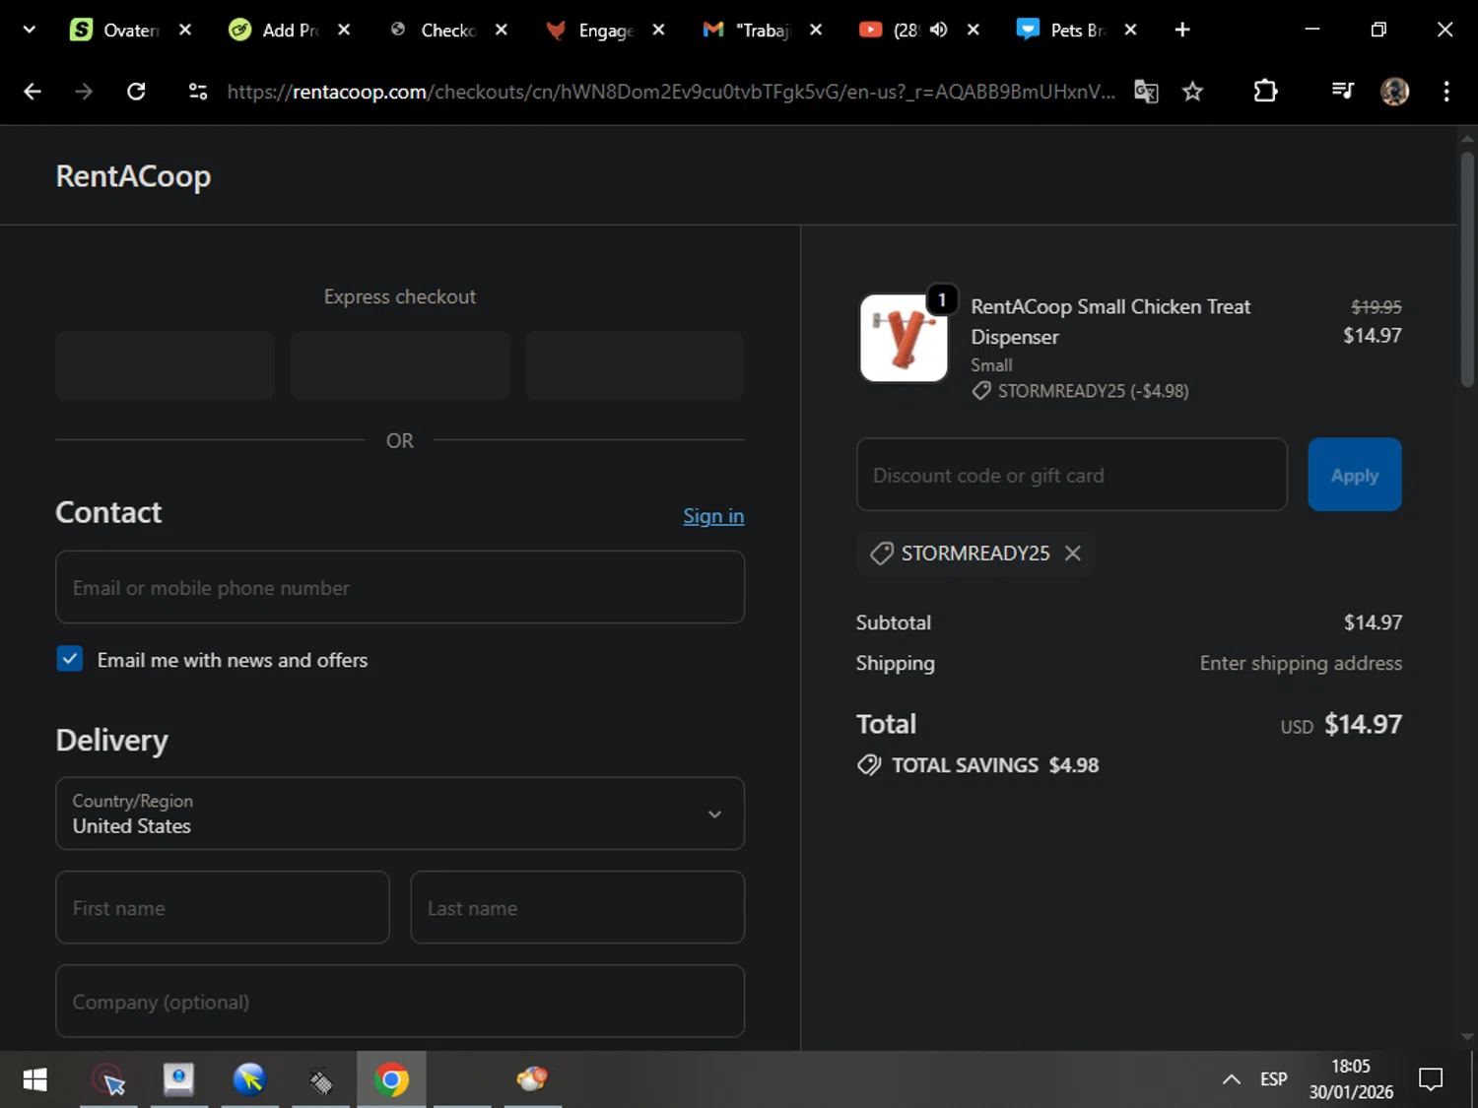Click the translate page icon
Image resolution: width=1478 pixels, height=1108 pixels.
tap(1146, 92)
